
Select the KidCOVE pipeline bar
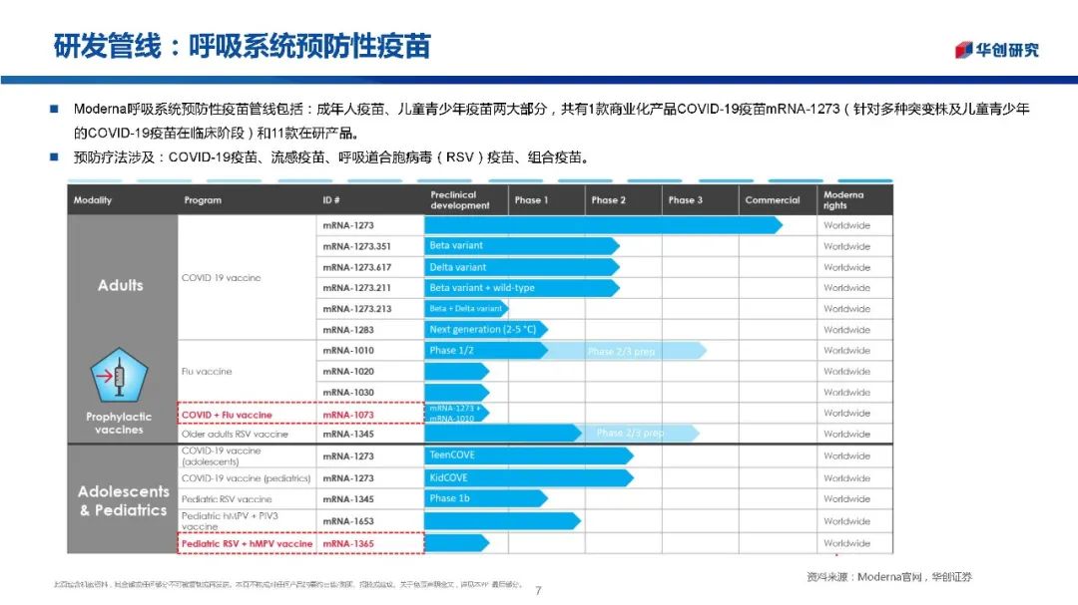point(528,477)
